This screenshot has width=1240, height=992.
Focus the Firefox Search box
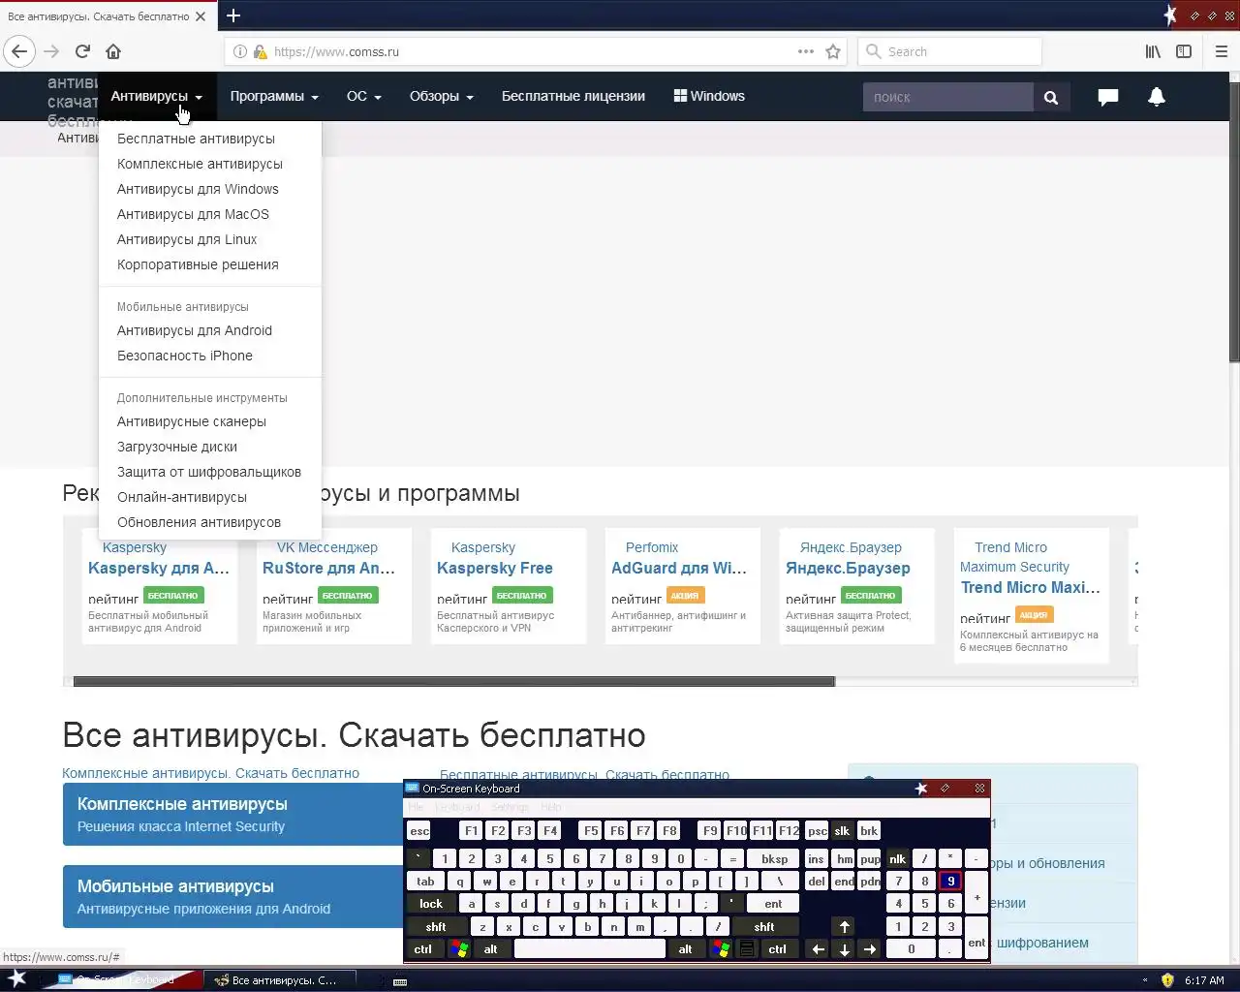click(x=949, y=51)
